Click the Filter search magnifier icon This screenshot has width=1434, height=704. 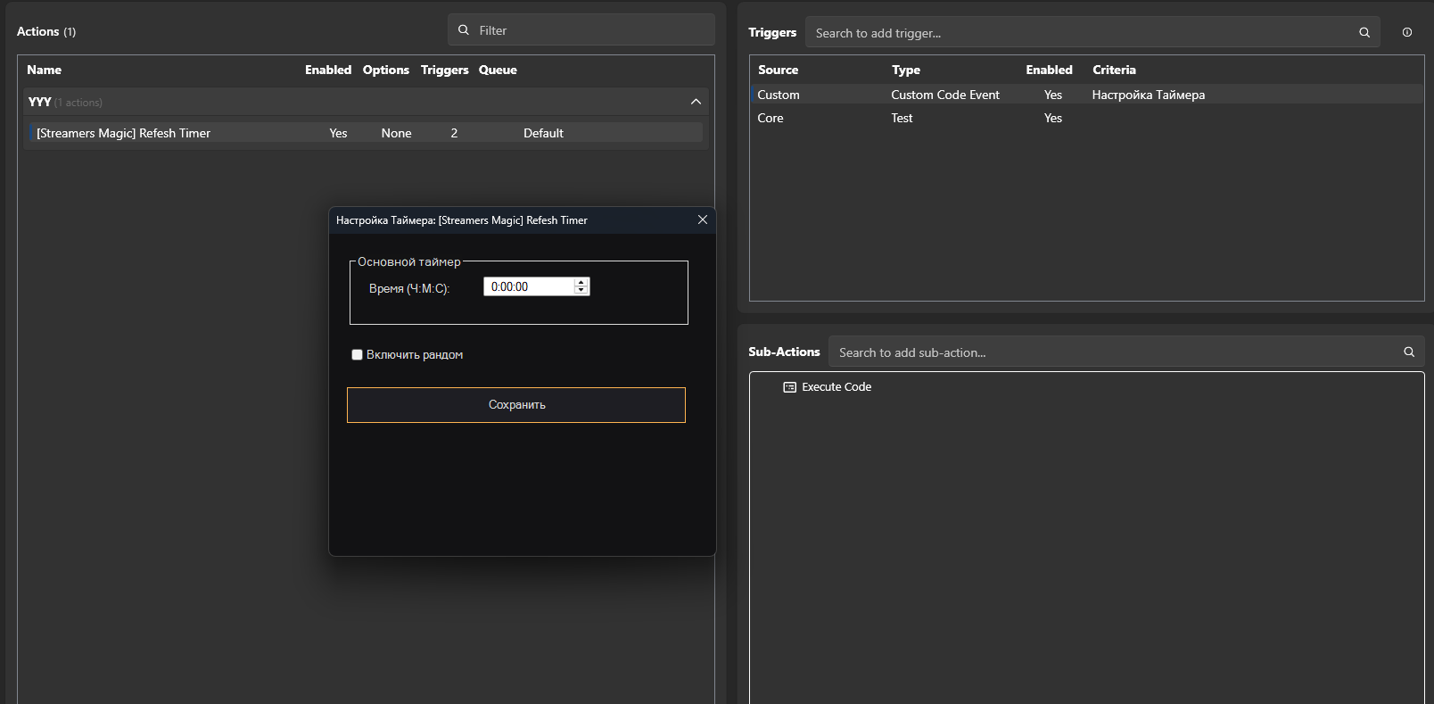pyautogui.click(x=464, y=30)
